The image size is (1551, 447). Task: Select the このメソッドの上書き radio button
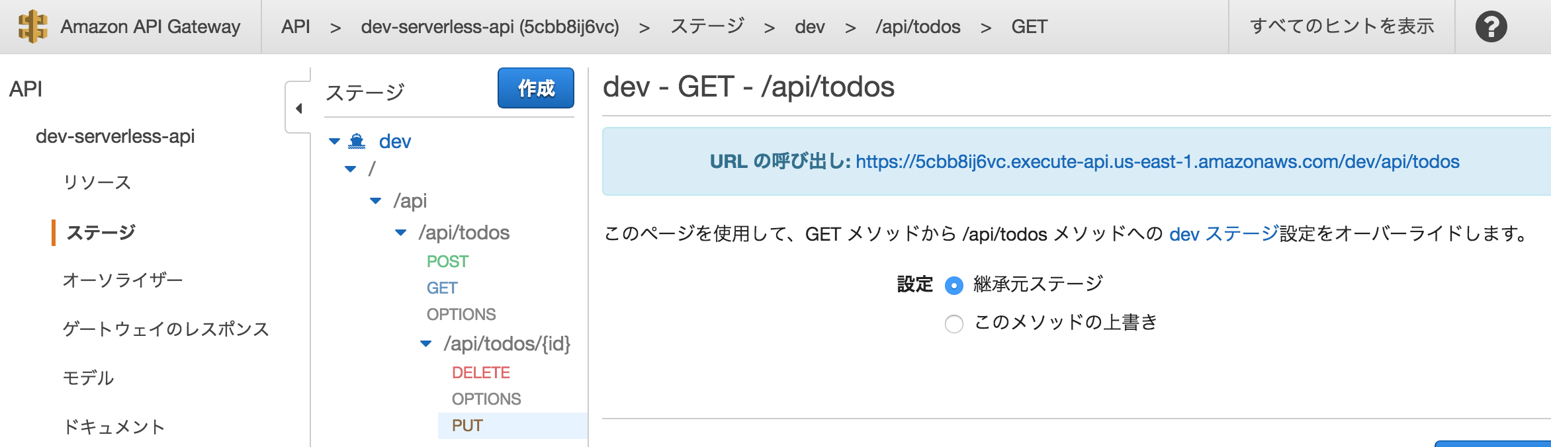[954, 324]
